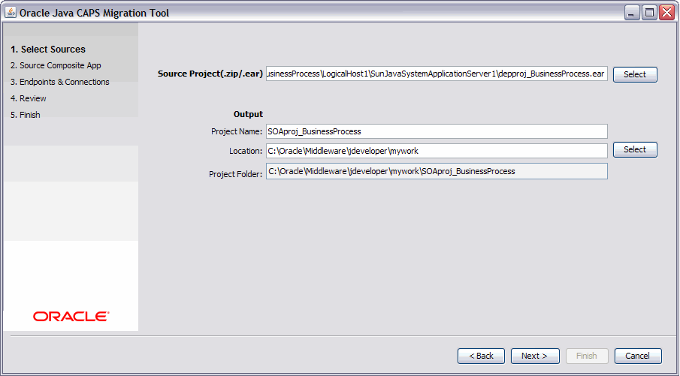Viewport: 680px width, 376px height.
Task: Click the 'Project Folder:' label
Action: pos(235,174)
